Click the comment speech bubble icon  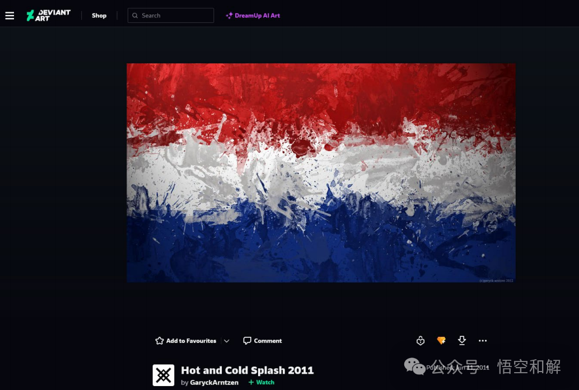(x=247, y=341)
